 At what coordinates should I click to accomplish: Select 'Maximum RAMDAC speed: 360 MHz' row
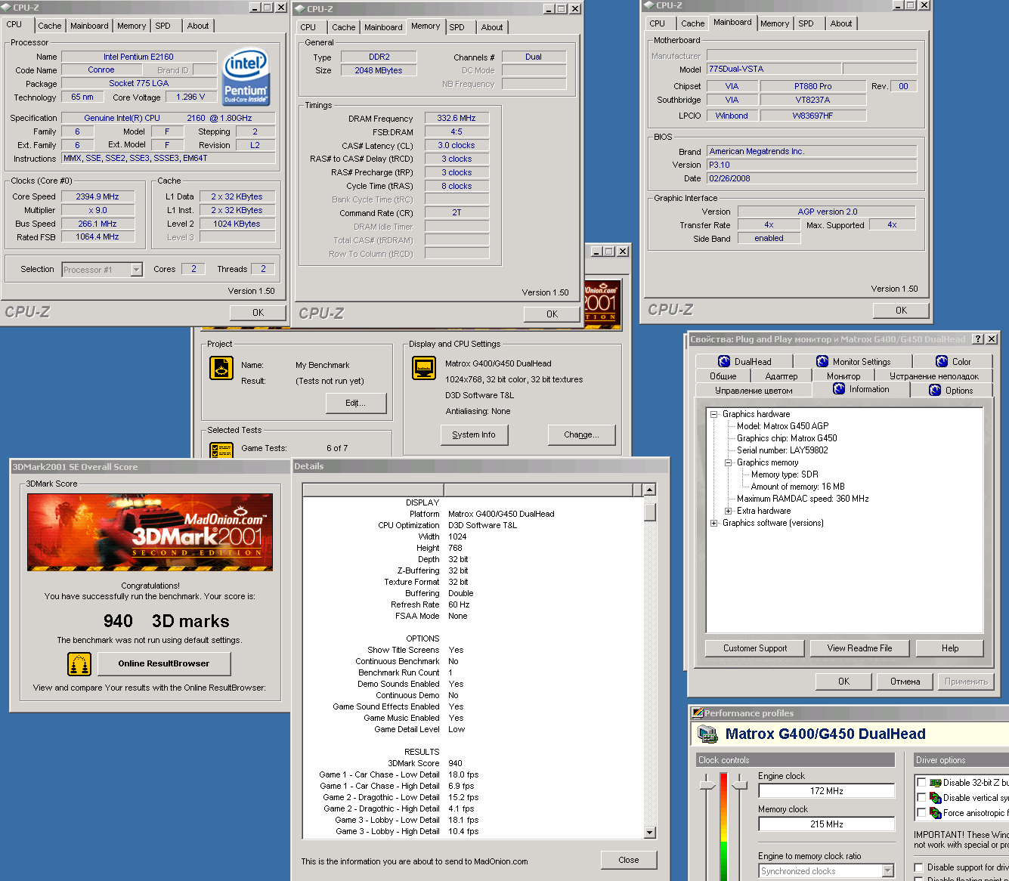(x=803, y=499)
